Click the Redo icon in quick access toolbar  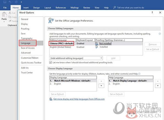tap(16, 2)
